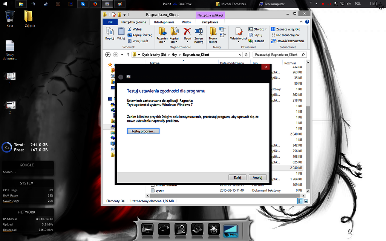Click the POL language indicator
The width and height of the screenshot is (386, 241).
coord(358,4)
